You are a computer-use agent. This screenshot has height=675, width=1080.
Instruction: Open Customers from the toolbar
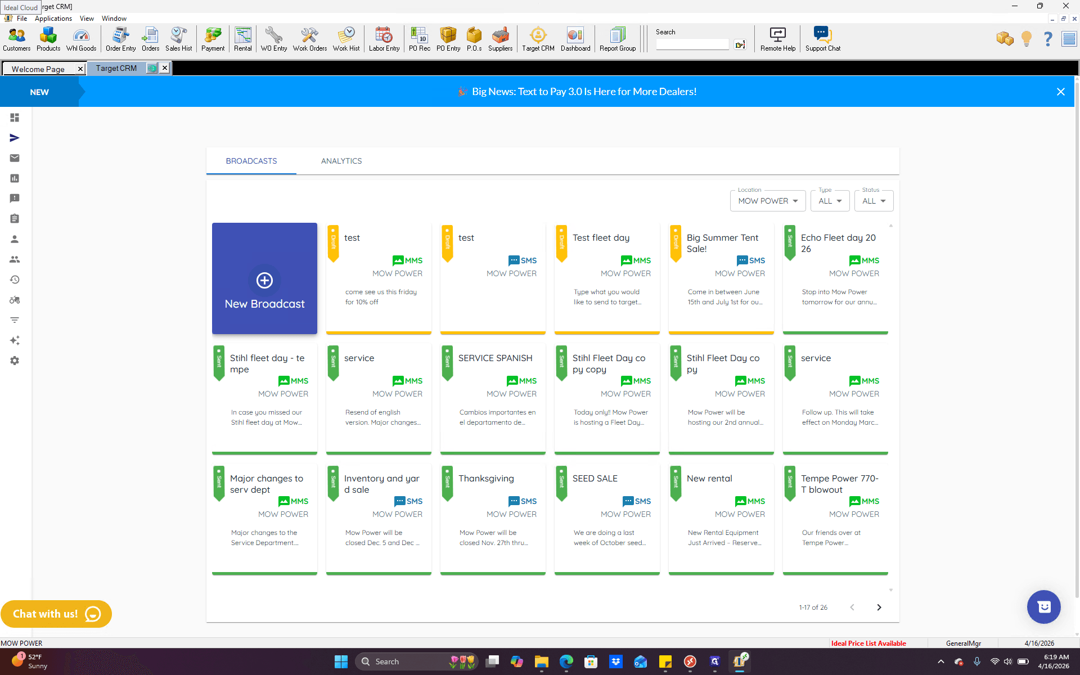pos(17,39)
